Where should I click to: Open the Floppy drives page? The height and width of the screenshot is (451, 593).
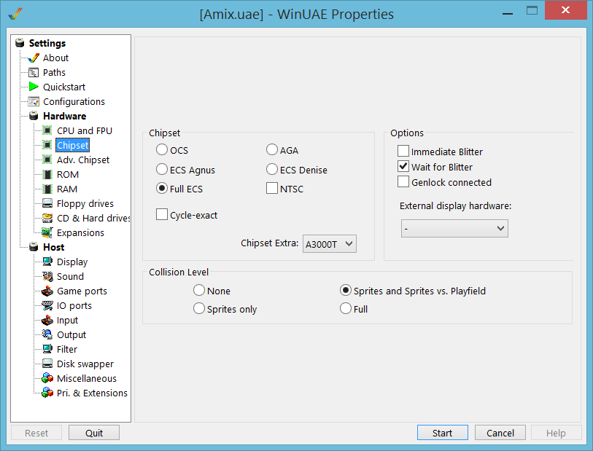85,204
